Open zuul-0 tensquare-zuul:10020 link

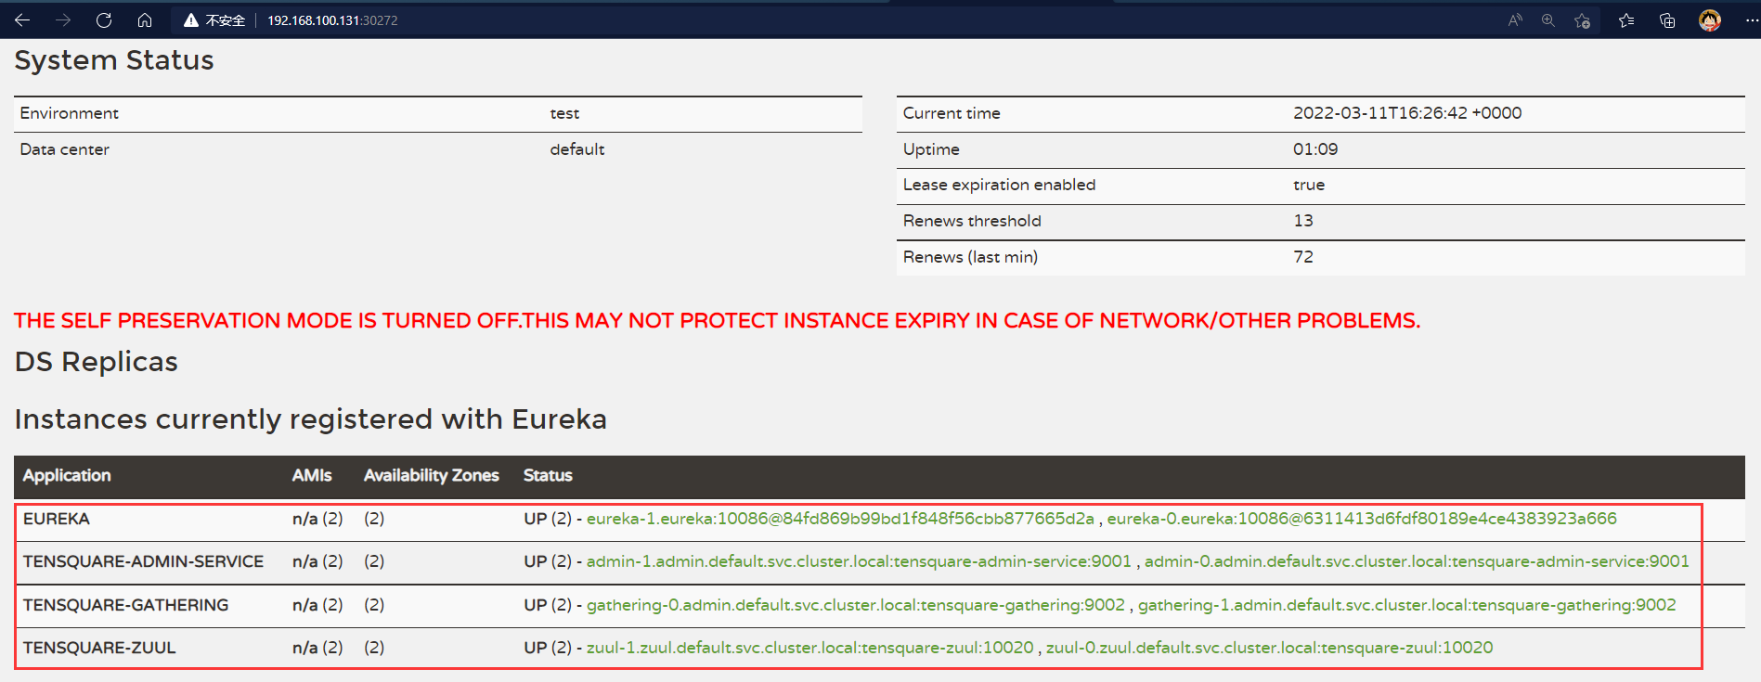coord(1270,648)
